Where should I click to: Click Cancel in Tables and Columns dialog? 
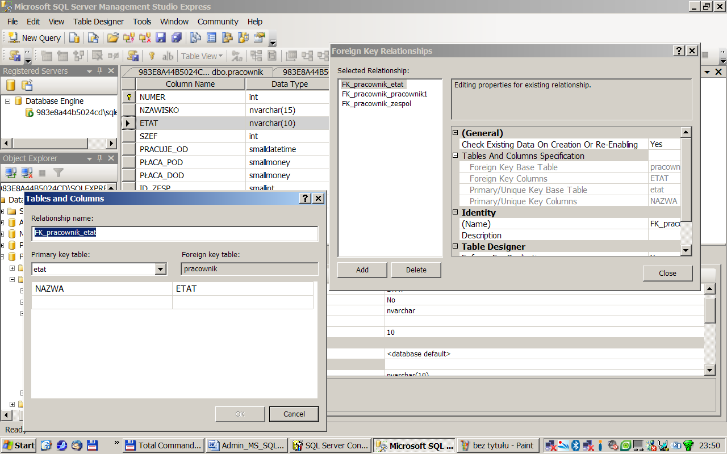click(x=294, y=414)
